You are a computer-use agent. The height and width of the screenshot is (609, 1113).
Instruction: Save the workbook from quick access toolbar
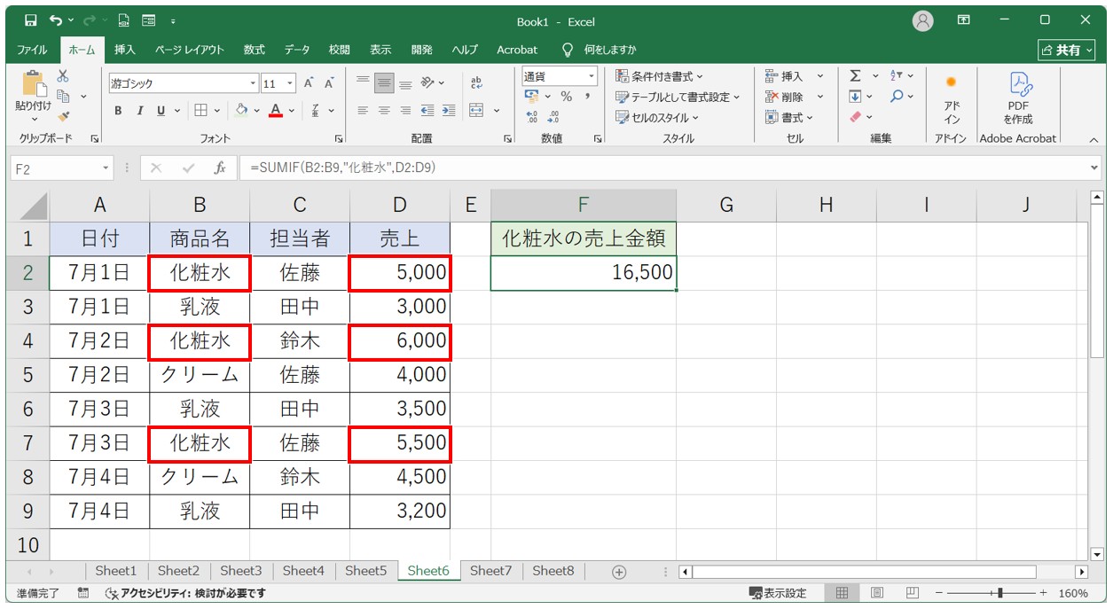point(31,20)
